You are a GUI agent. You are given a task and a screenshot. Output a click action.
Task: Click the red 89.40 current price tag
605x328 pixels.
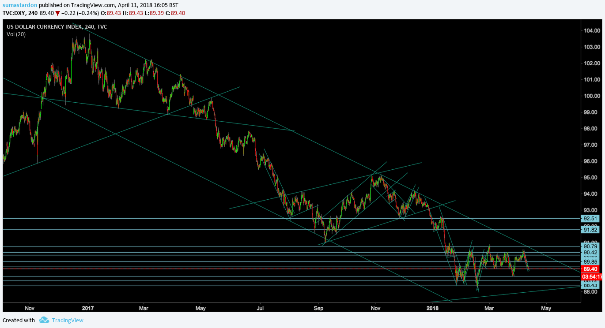point(591,269)
